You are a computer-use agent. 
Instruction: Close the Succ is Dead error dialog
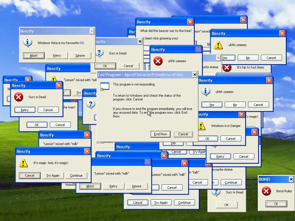tap(59, 85)
